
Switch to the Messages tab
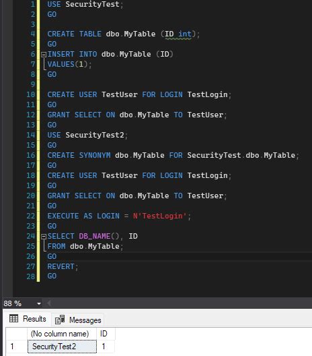pyautogui.click(x=78, y=320)
